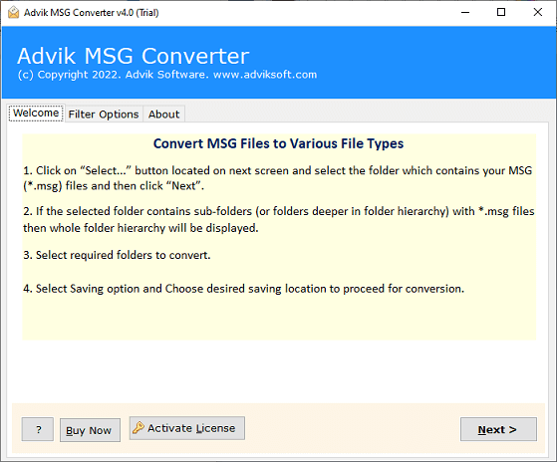Click step 4 text about Saving option
Viewport: 557px width, 462px height.
point(244,289)
